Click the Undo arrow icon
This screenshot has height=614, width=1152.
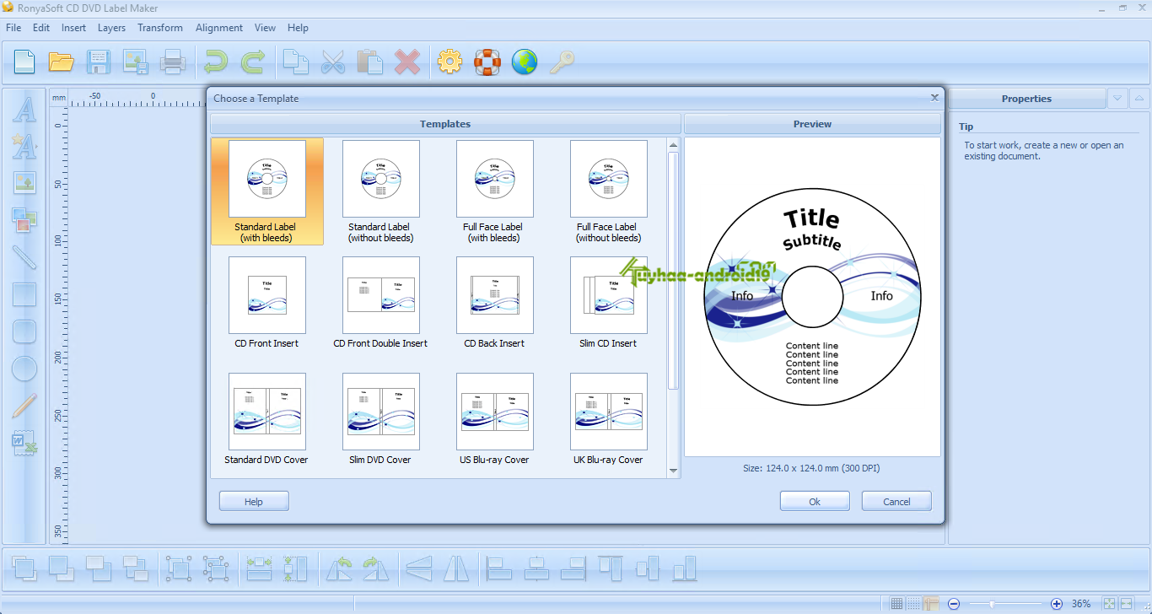coord(216,62)
